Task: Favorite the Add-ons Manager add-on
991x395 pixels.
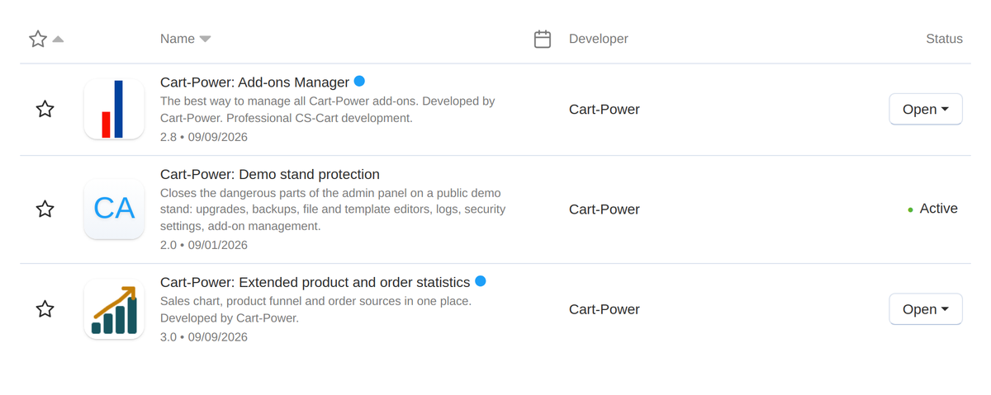Action: click(45, 109)
